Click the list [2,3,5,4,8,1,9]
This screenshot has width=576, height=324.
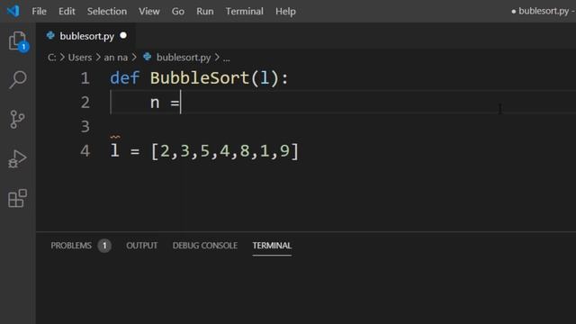(x=225, y=151)
